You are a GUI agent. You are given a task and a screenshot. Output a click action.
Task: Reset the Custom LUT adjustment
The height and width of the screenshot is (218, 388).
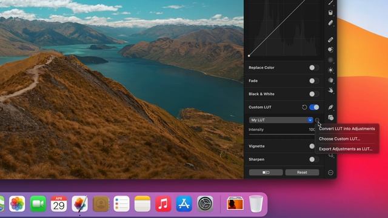click(304, 107)
